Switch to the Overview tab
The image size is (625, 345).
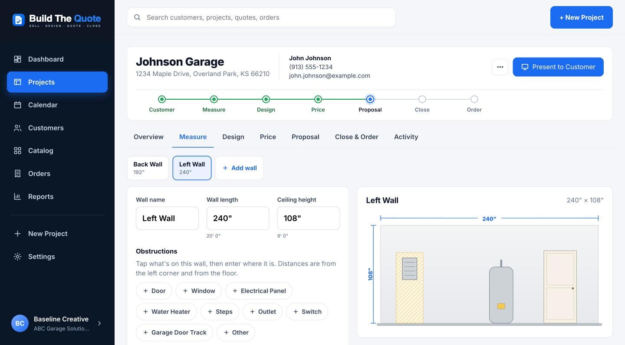click(x=148, y=137)
